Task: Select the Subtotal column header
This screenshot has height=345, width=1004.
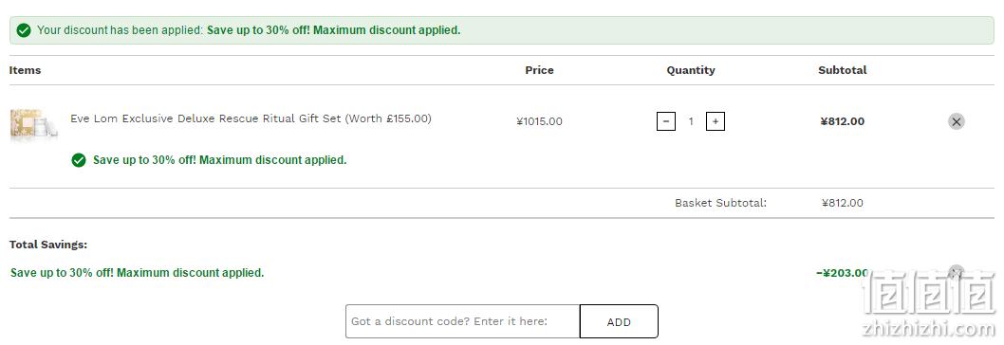Action: point(842,70)
